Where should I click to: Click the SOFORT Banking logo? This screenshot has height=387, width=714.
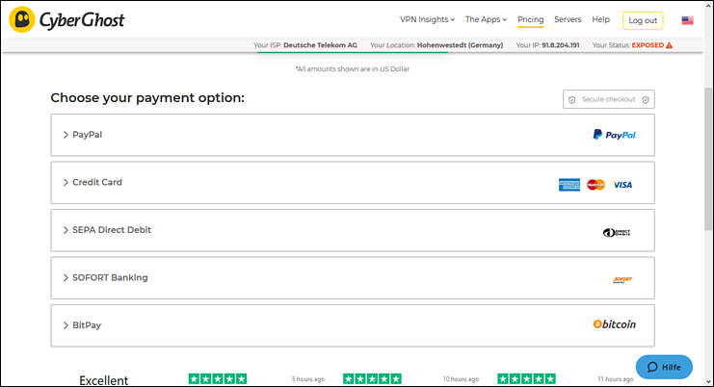pos(622,280)
